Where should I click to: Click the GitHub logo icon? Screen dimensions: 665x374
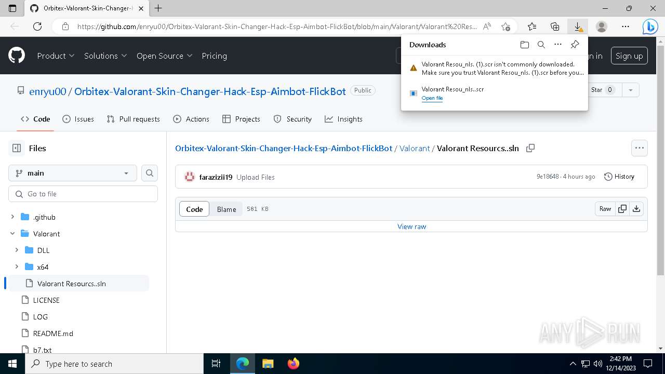pyautogui.click(x=17, y=56)
